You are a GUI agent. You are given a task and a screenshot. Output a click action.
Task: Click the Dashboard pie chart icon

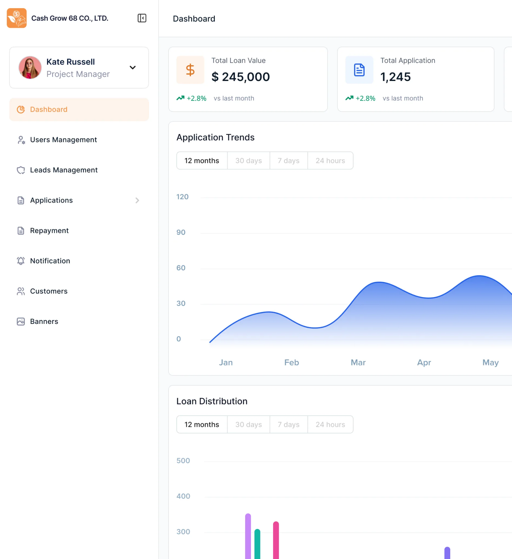click(21, 109)
